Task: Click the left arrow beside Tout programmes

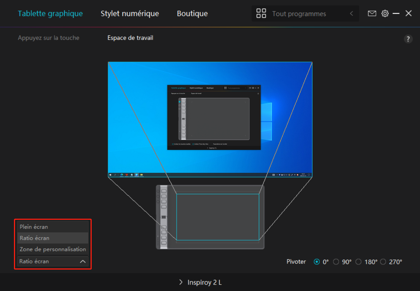Action: pyautogui.click(x=351, y=14)
